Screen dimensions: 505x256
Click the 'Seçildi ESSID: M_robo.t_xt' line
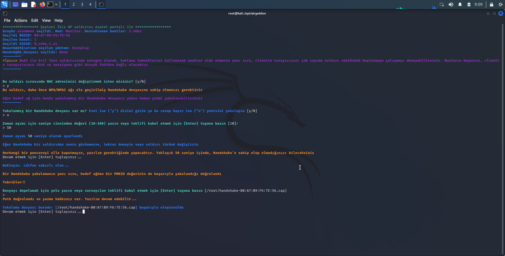coord(30,44)
